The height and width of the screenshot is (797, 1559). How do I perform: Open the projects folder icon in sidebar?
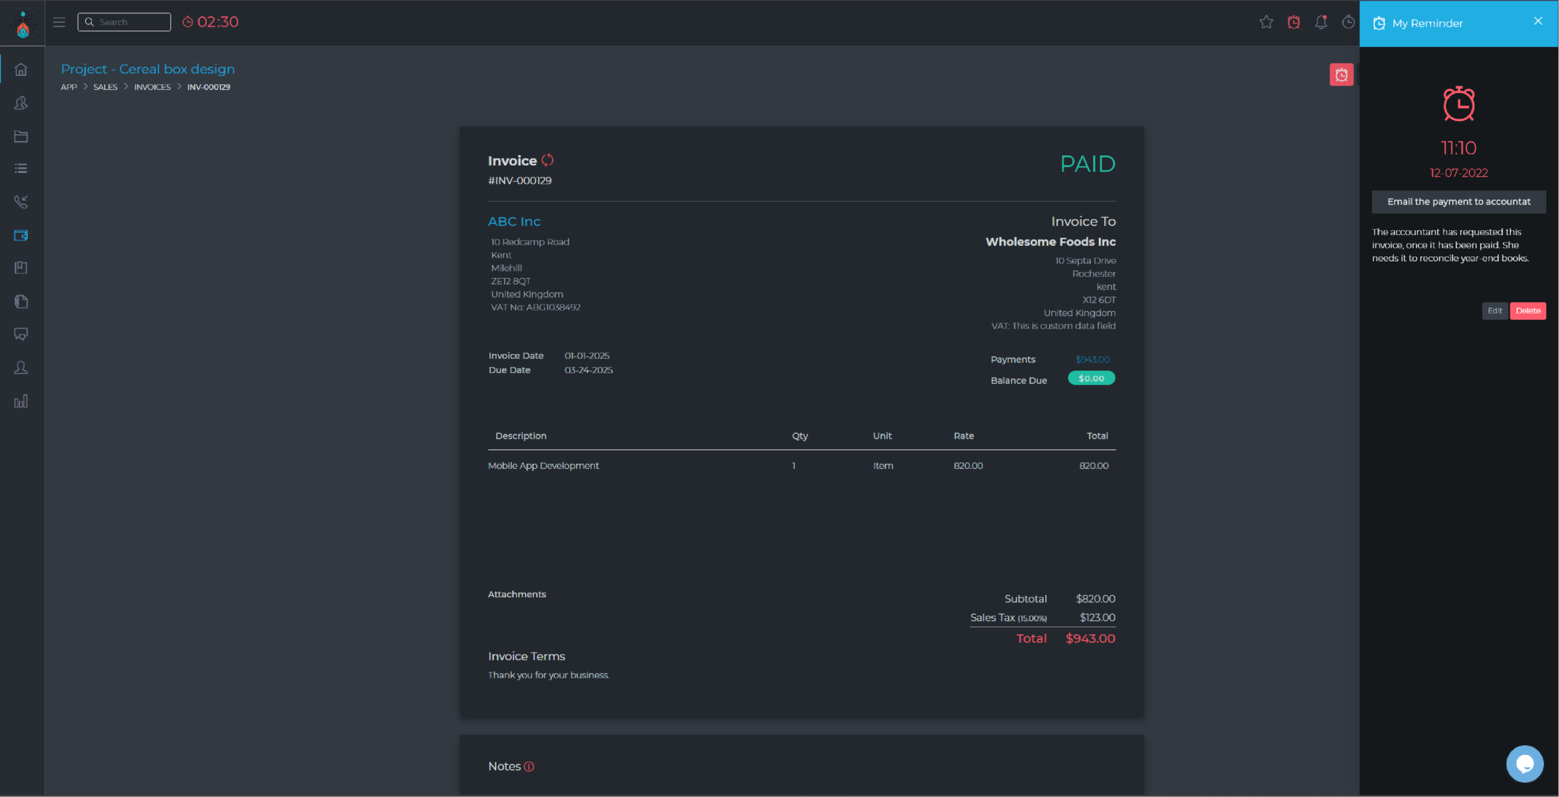21,136
